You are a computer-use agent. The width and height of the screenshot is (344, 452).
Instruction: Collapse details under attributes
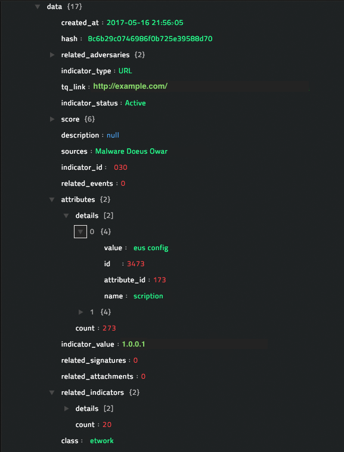[66, 216]
